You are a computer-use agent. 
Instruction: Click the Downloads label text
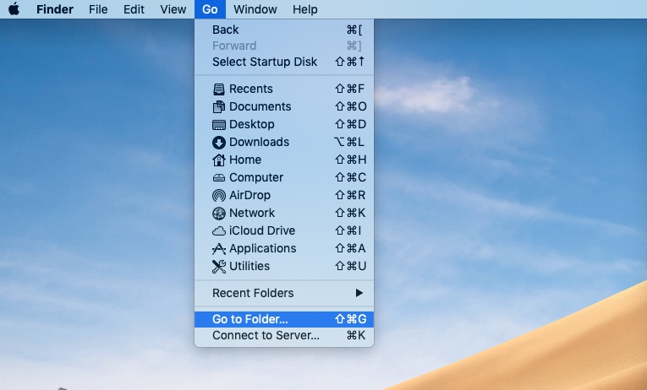[x=259, y=142]
